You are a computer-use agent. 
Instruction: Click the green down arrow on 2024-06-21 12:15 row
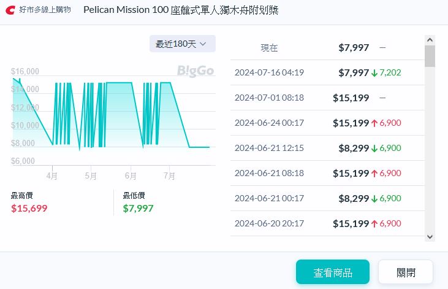point(374,148)
